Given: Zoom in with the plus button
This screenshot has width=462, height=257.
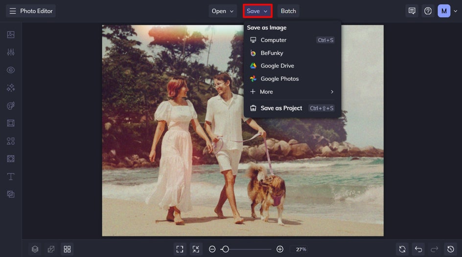Looking at the screenshot, I should tap(280, 249).
